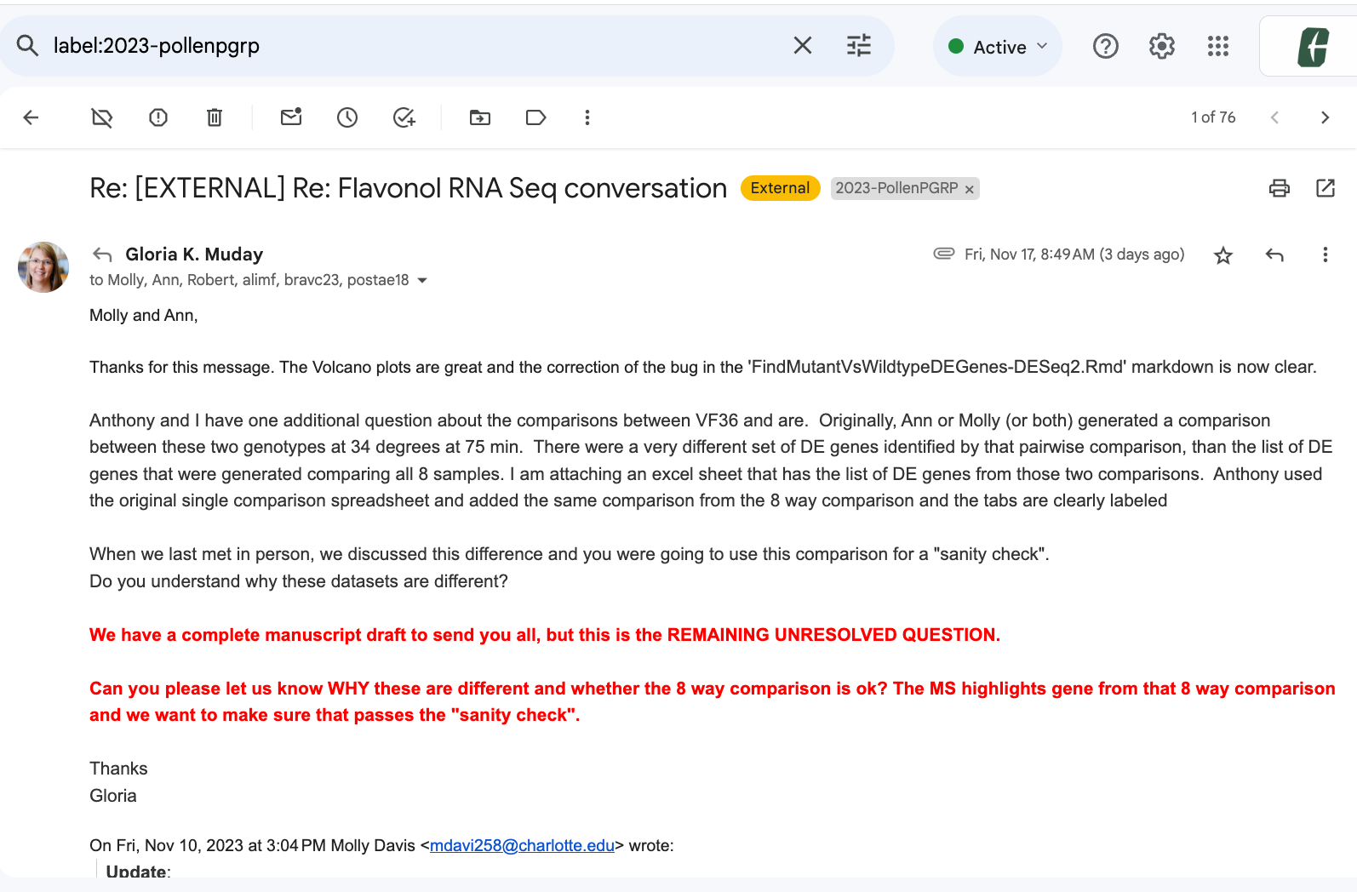
Task: Star the message from Gloria K. Muday
Action: 1223,255
